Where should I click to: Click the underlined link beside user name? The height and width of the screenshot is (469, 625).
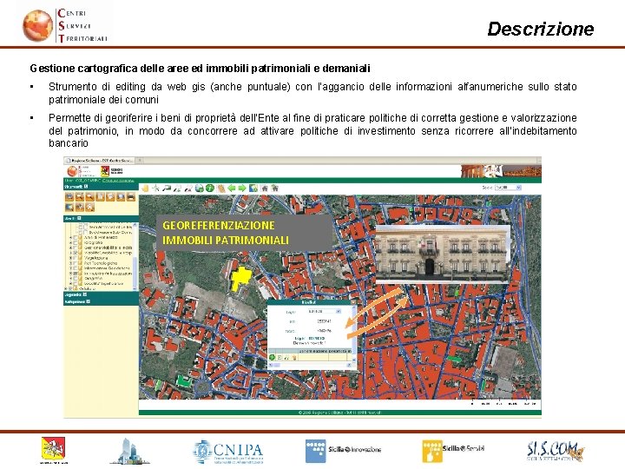pyautogui.click(x=118, y=181)
